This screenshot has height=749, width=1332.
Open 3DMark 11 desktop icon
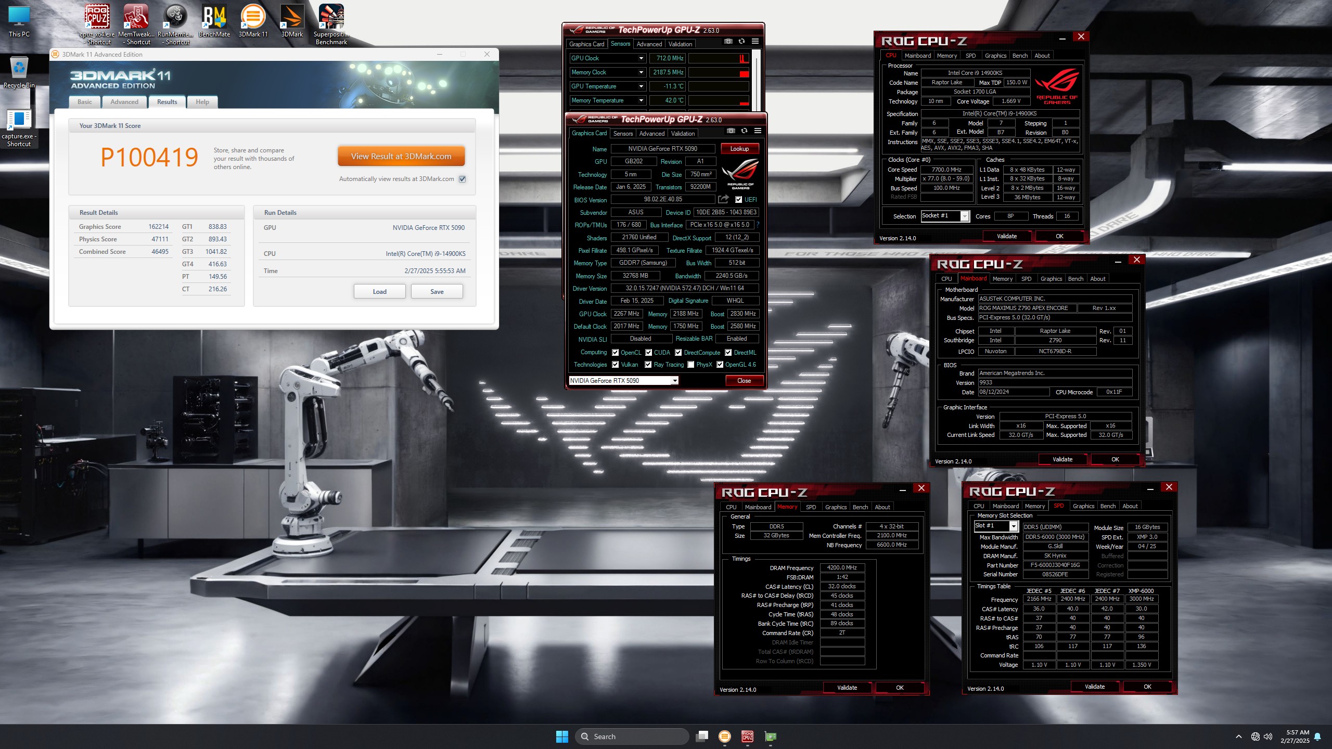(253, 22)
